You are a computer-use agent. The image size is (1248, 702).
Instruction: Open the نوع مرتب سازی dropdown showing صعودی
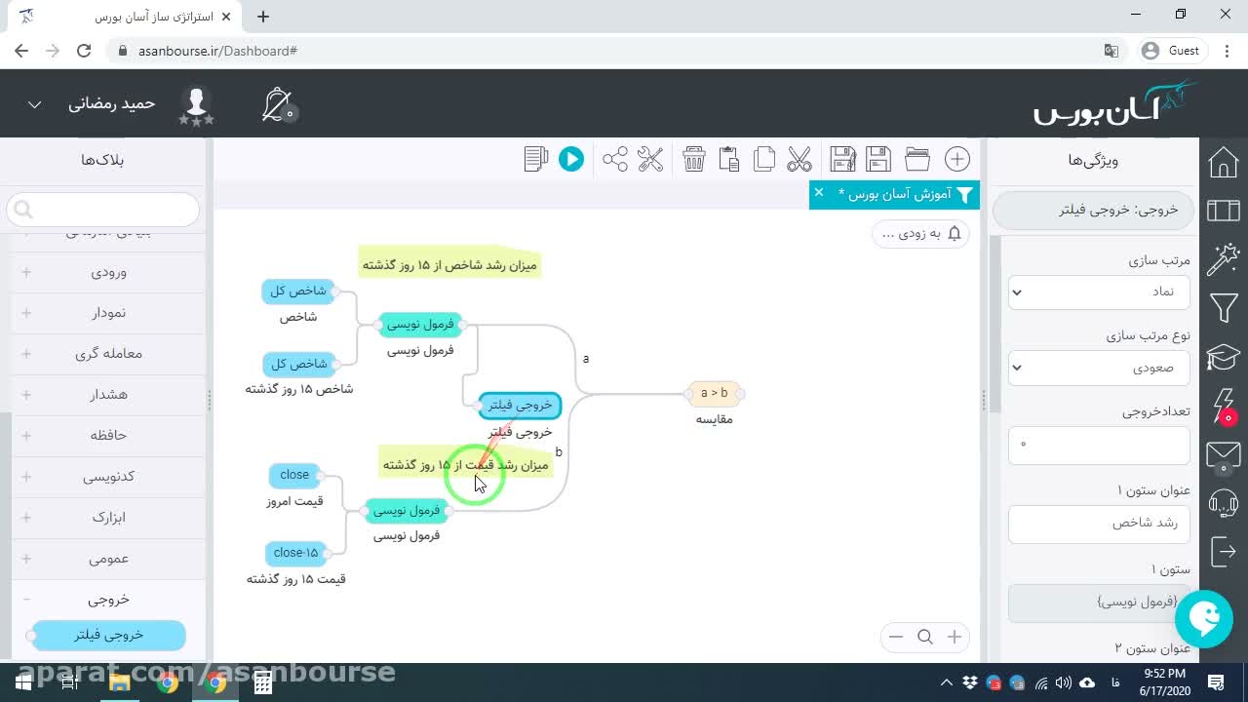point(1099,368)
